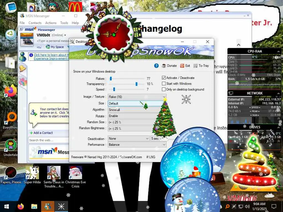Collapse the Messenger header round arrow button
Viewport: 283px width, 212px height.
coord(21,29)
